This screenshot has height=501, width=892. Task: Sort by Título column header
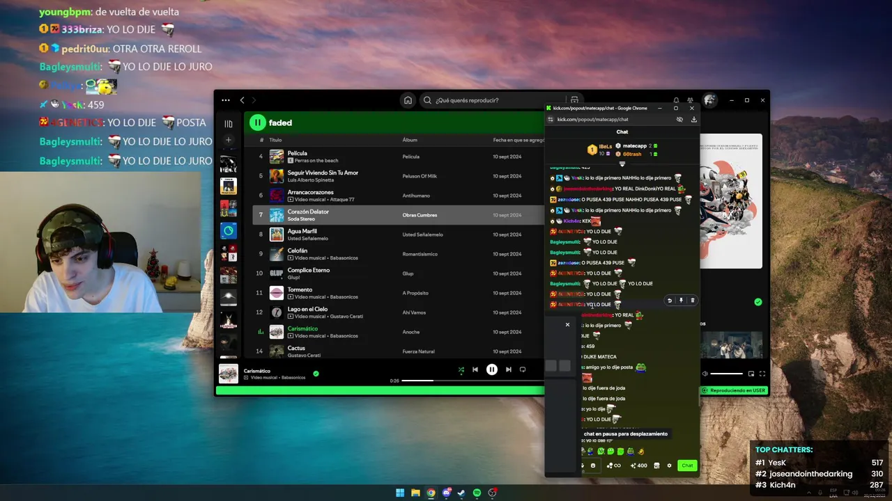click(x=275, y=140)
